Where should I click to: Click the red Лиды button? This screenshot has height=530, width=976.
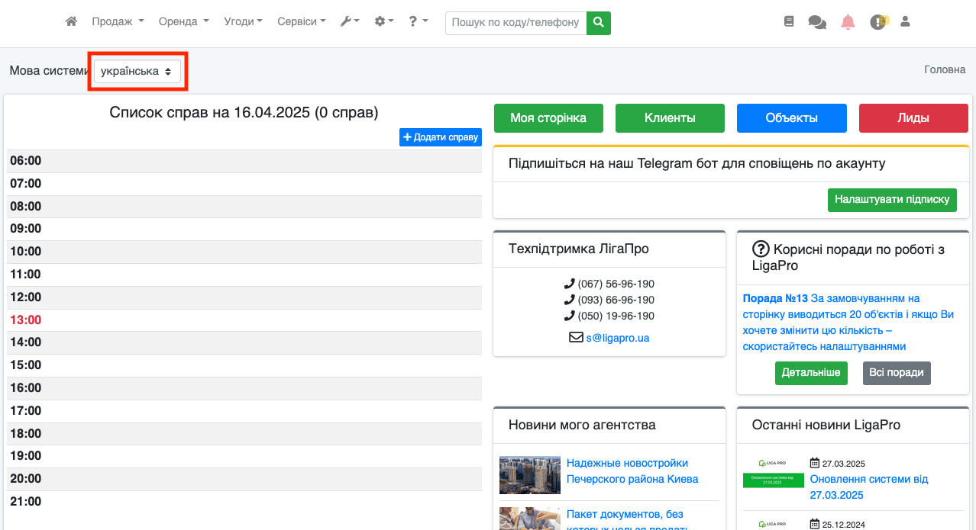click(913, 118)
